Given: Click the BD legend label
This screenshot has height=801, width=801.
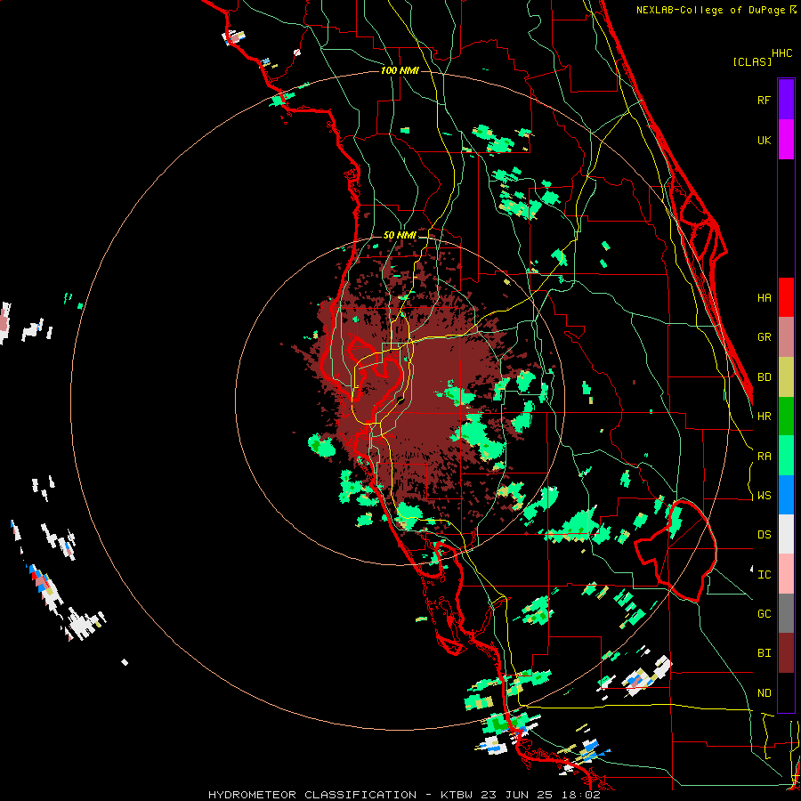Looking at the screenshot, I should [x=764, y=377].
